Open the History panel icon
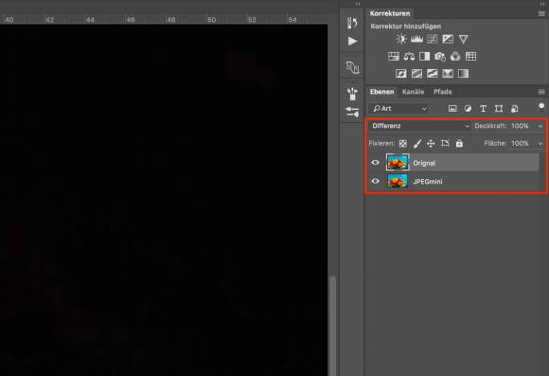 click(352, 23)
